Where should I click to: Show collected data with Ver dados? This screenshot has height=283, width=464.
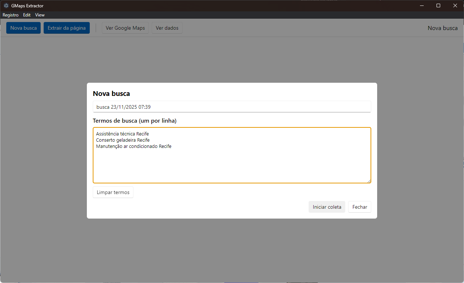coord(167,28)
